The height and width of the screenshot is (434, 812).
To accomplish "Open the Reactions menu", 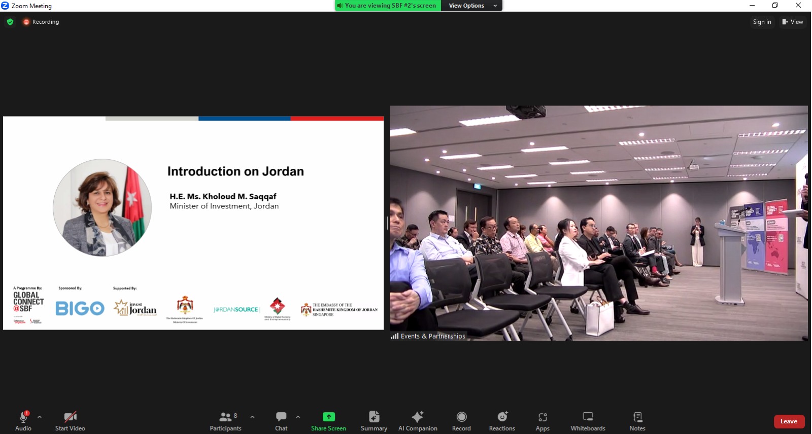I will 502,421.
